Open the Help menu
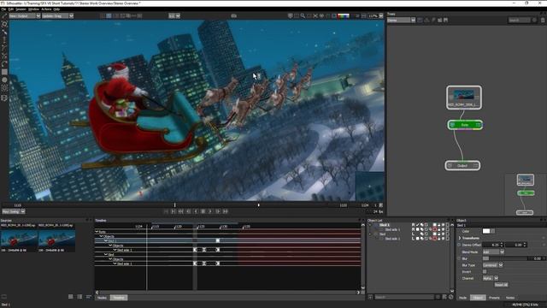Viewport: 547px width, 308px height. 56,9
